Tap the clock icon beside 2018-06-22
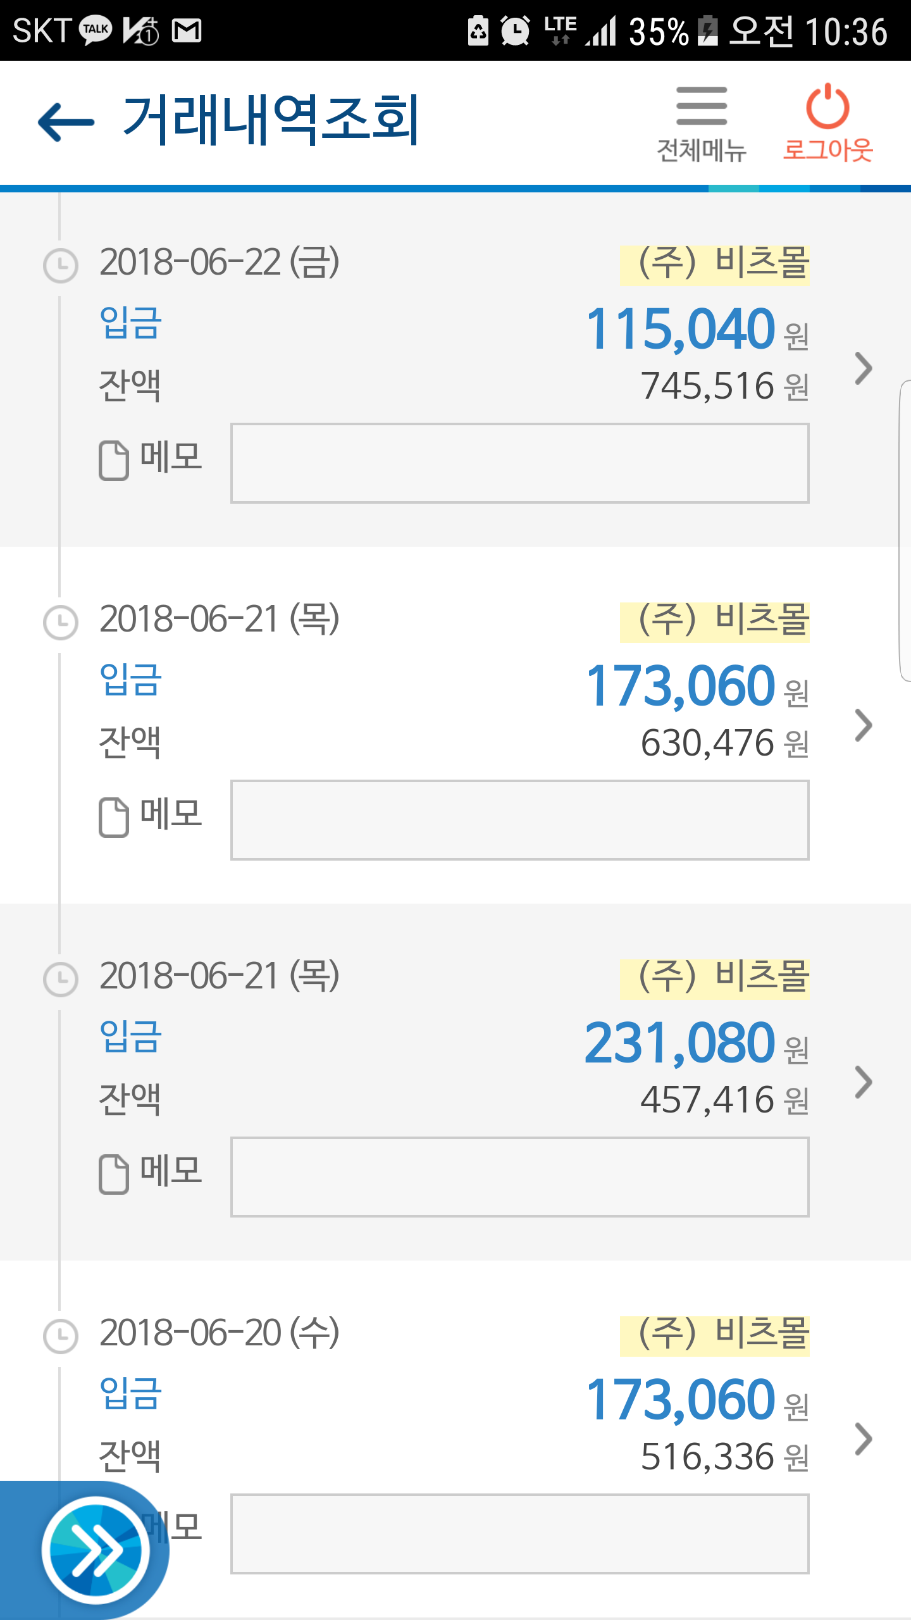The height and width of the screenshot is (1620, 911). point(61,265)
